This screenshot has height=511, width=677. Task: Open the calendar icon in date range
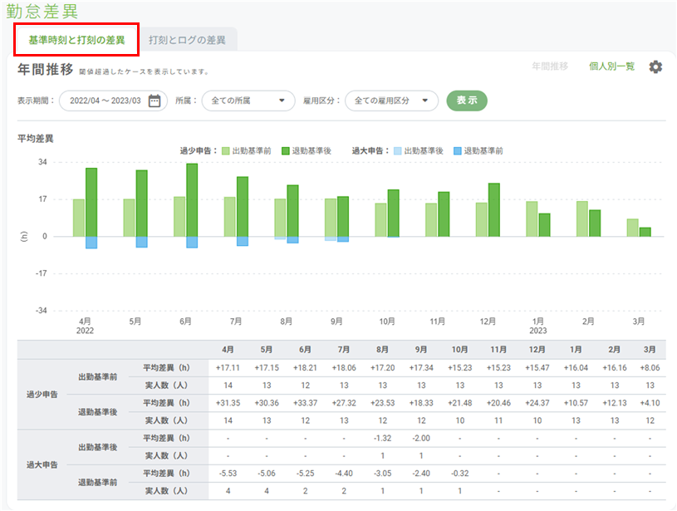pos(155,101)
